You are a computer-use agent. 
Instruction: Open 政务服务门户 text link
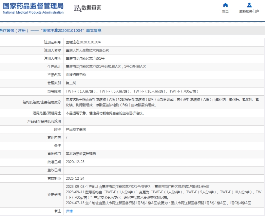pyautogui.click(x=249, y=12)
